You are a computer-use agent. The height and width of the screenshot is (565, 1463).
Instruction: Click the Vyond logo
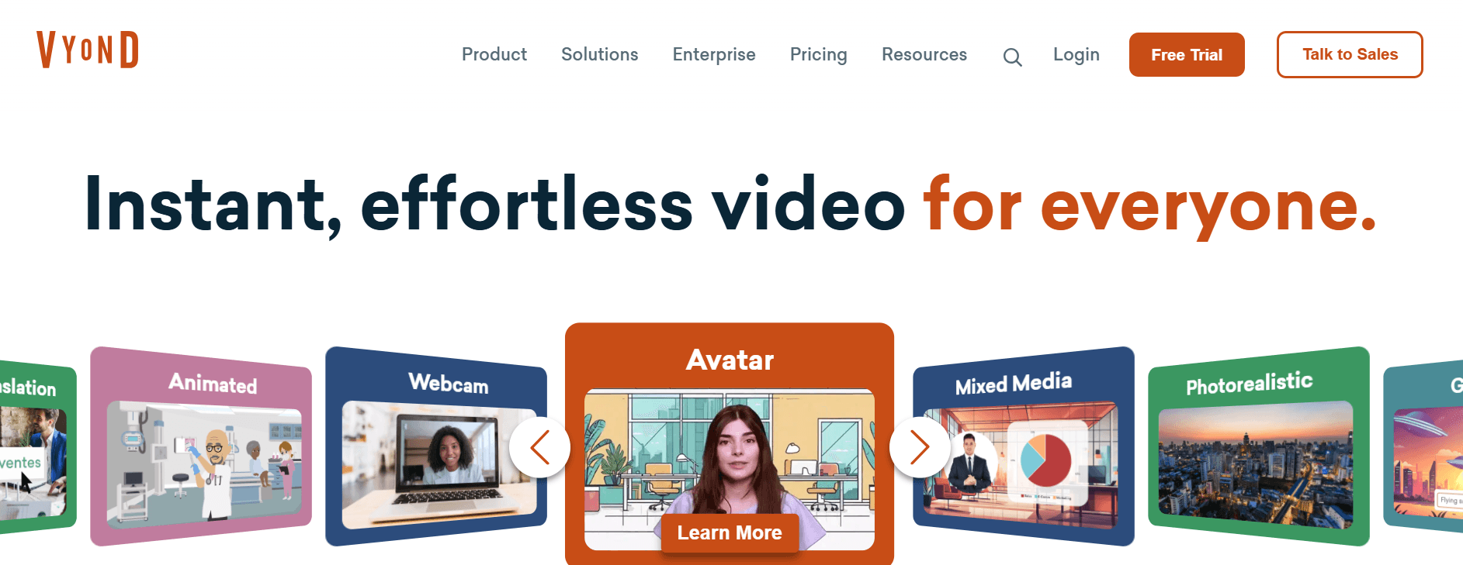(x=88, y=50)
